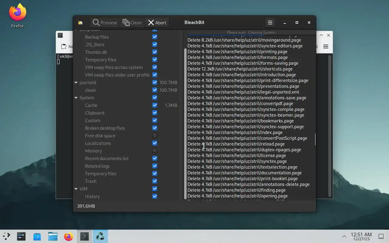This screenshot has height=243, width=389.
Task: Click the new tab icon in the terminal window
Action: 64,46
